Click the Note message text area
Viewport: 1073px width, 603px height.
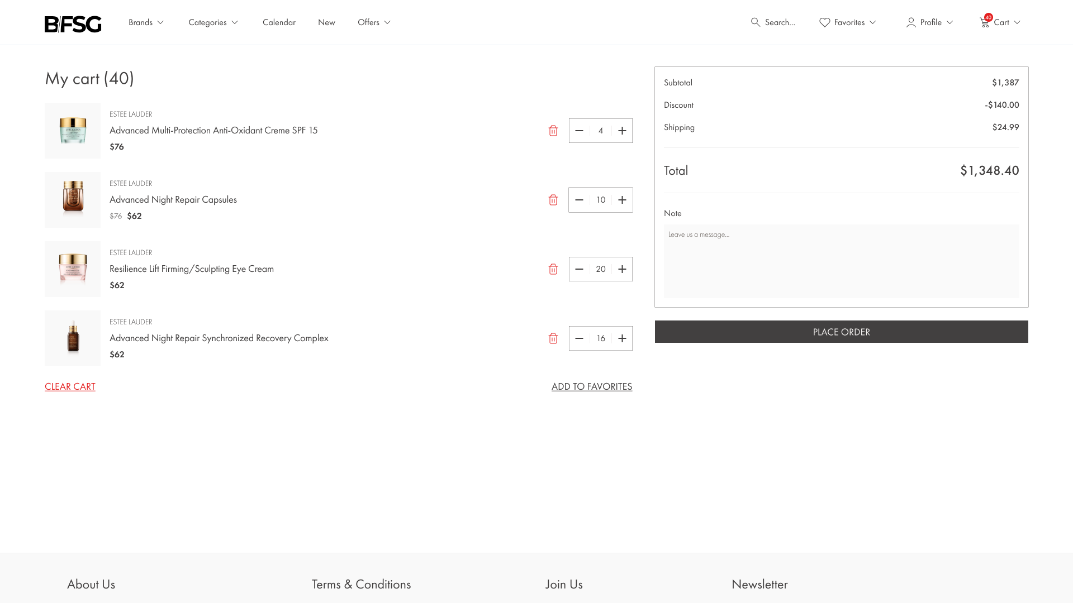click(842, 261)
